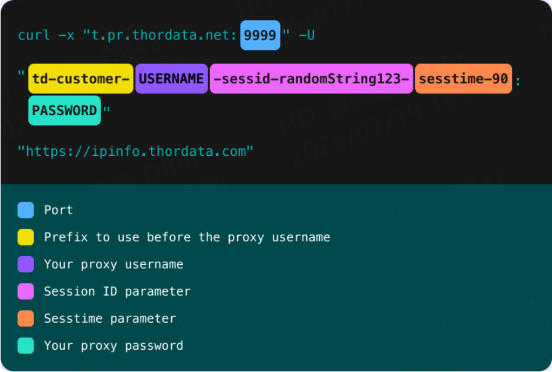Click the "Port" legend label
This screenshot has height=372, width=552.
coord(59,210)
